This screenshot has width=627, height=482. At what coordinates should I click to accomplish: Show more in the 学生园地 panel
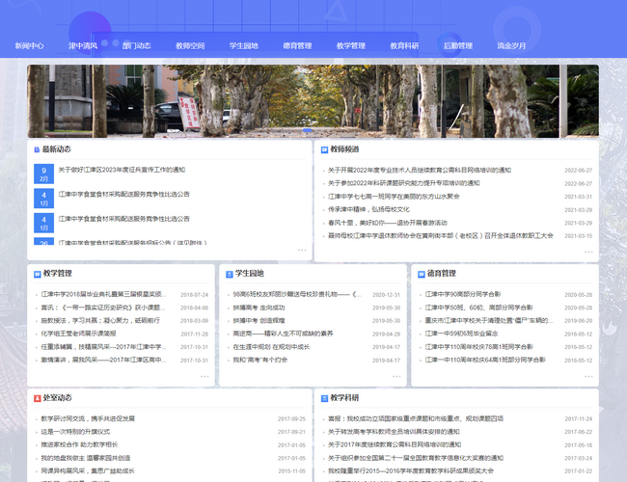[396, 376]
